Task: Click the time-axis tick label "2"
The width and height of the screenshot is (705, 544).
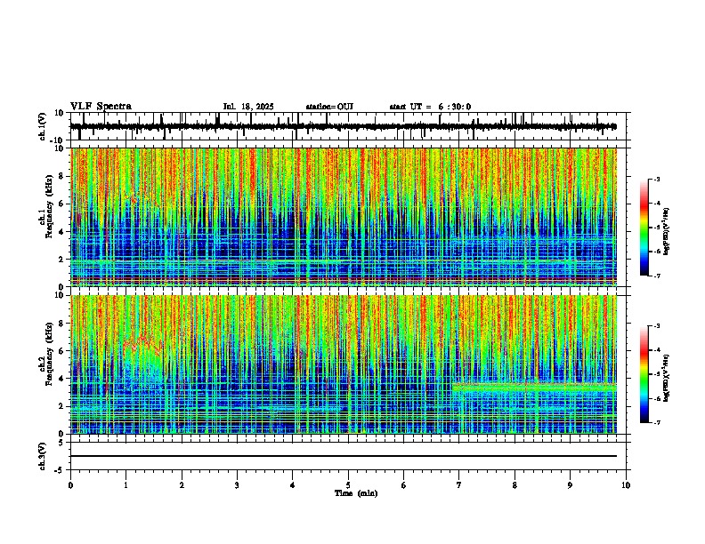Action: click(182, 485)
